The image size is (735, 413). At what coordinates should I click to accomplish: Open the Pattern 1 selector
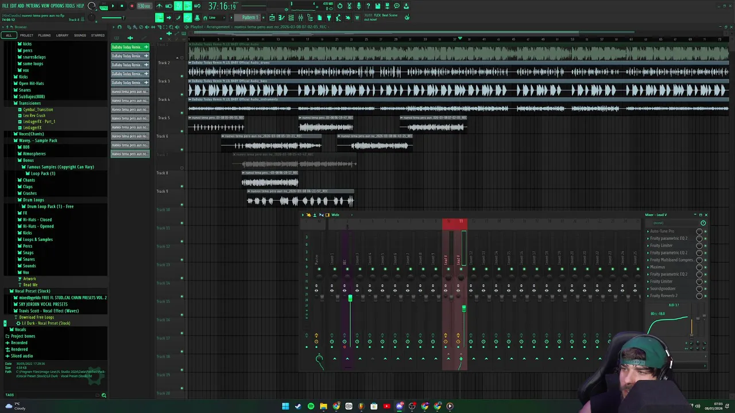click(247, 18)
